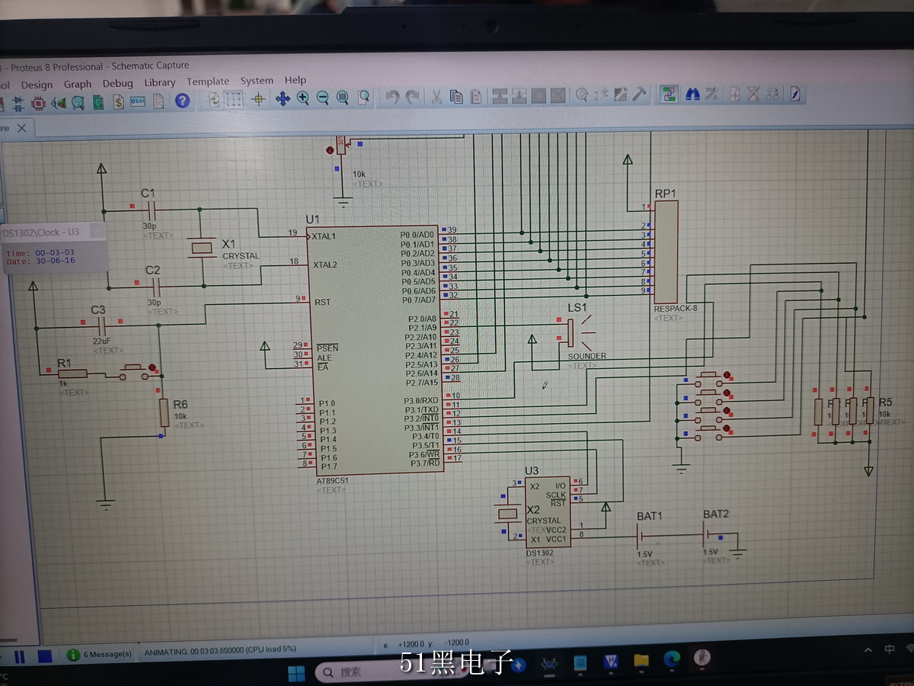
Task: Click the Remove Sheet icon
Action: (x=754, y=94)
